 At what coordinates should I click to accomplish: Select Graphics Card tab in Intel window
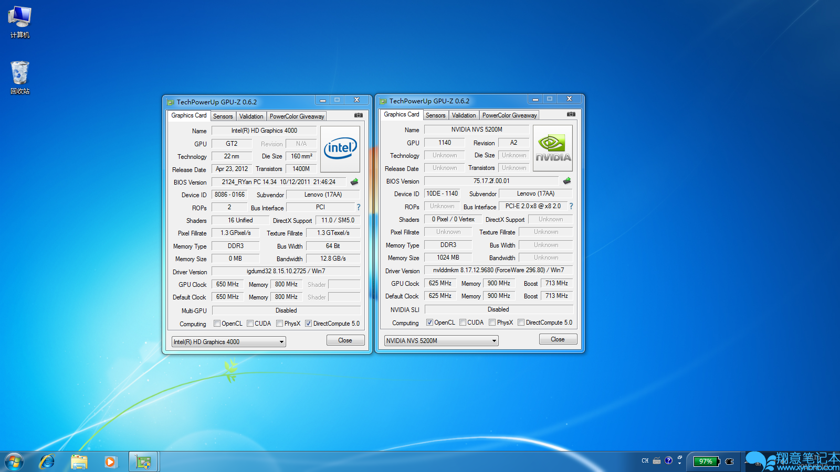coord(189,115)
